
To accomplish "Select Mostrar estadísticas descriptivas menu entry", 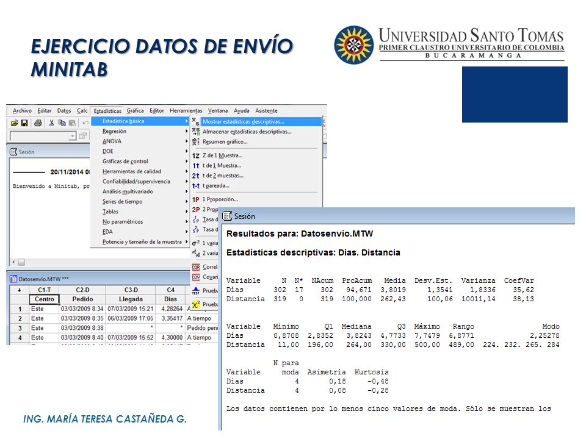I will pos(256,121).
